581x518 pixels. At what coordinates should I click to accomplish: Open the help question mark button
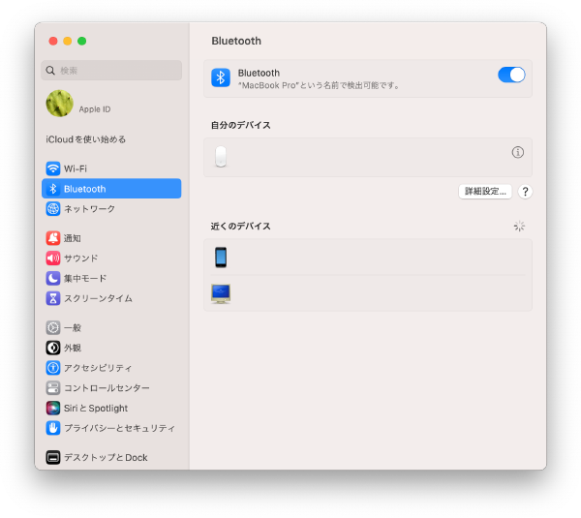(x=525, y=192)
